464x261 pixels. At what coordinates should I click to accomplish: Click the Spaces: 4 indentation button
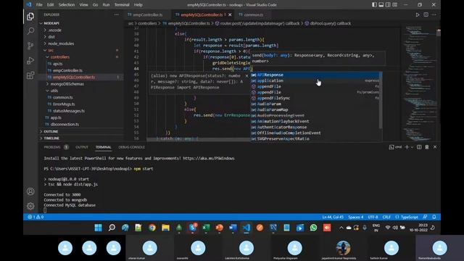pyautogui.click(x=356, y=217)
